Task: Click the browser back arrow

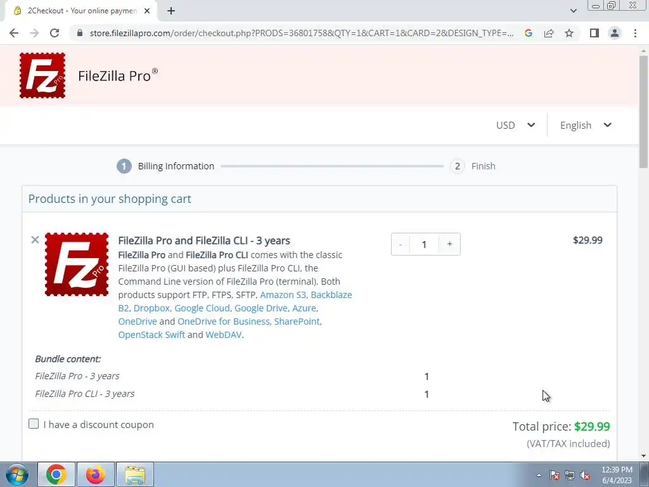Action: tap(14, 33)
